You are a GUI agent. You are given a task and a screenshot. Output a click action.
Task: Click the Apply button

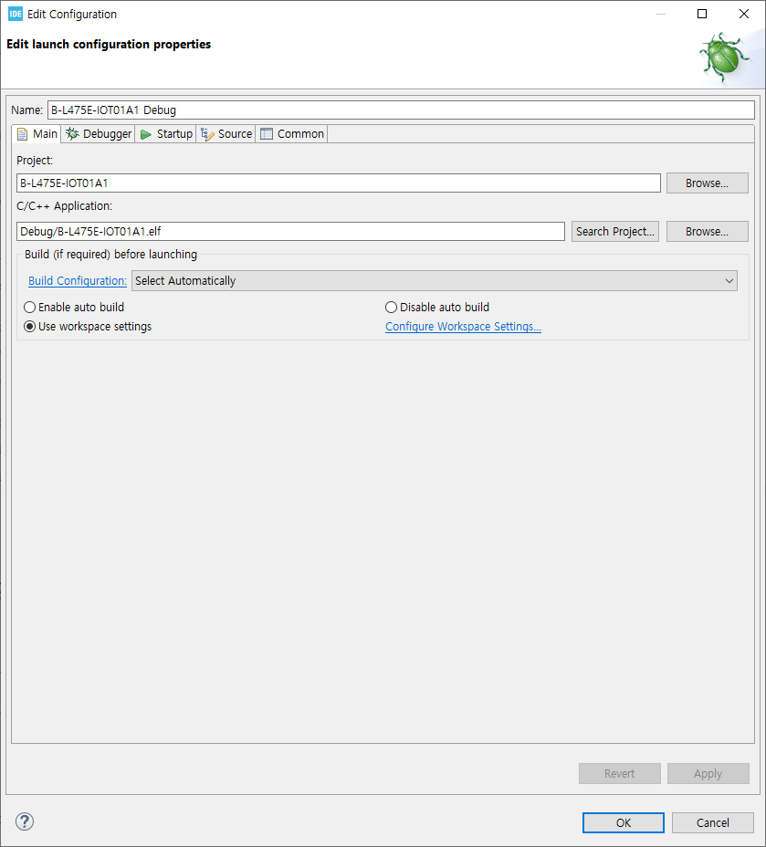pos(708,774)
